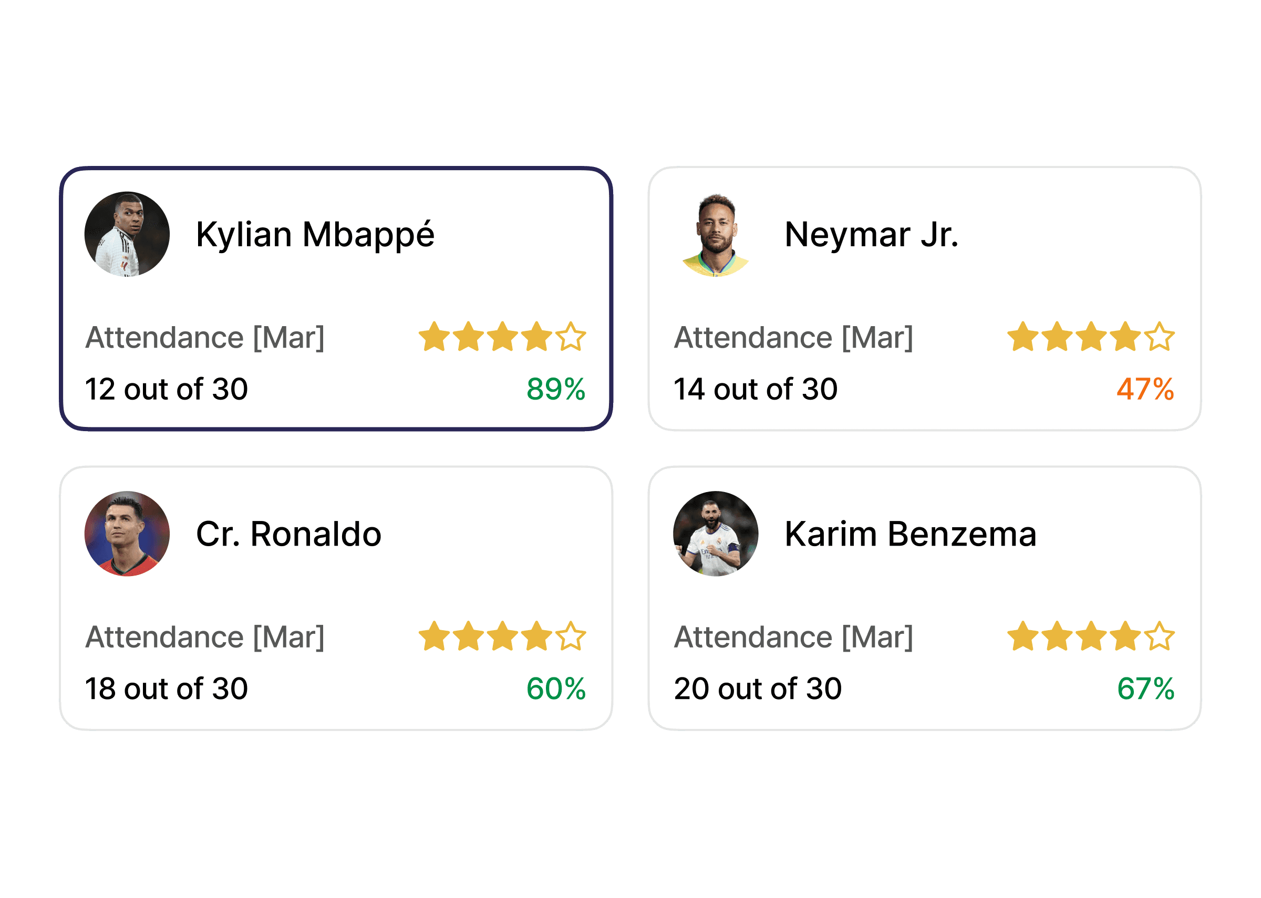Set Neymar Jr.'s rating to five stars

pos(1159,337)
